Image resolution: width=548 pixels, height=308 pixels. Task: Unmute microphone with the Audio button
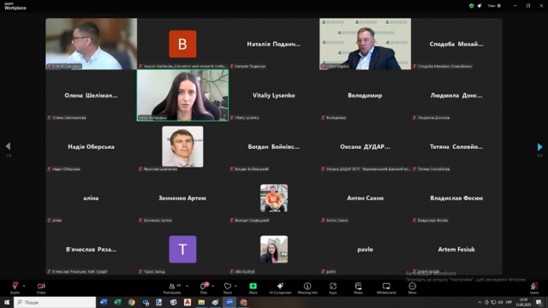coord(15,287)
